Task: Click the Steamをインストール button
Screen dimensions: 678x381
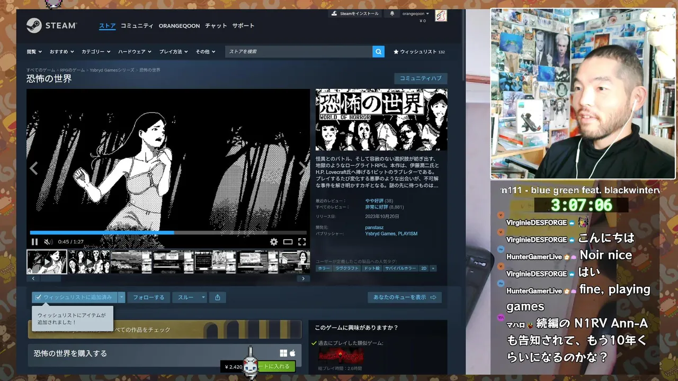Action: coord(354,13)
